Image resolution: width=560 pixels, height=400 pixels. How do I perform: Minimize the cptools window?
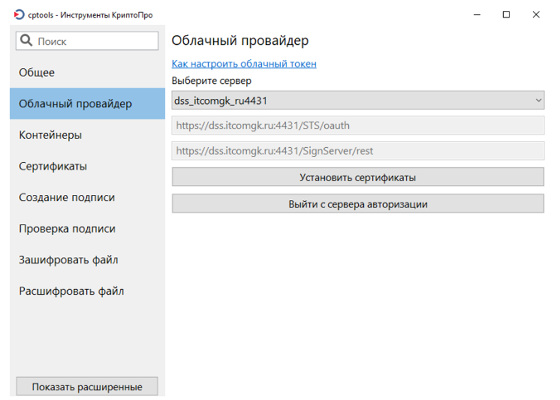point(477,15)
